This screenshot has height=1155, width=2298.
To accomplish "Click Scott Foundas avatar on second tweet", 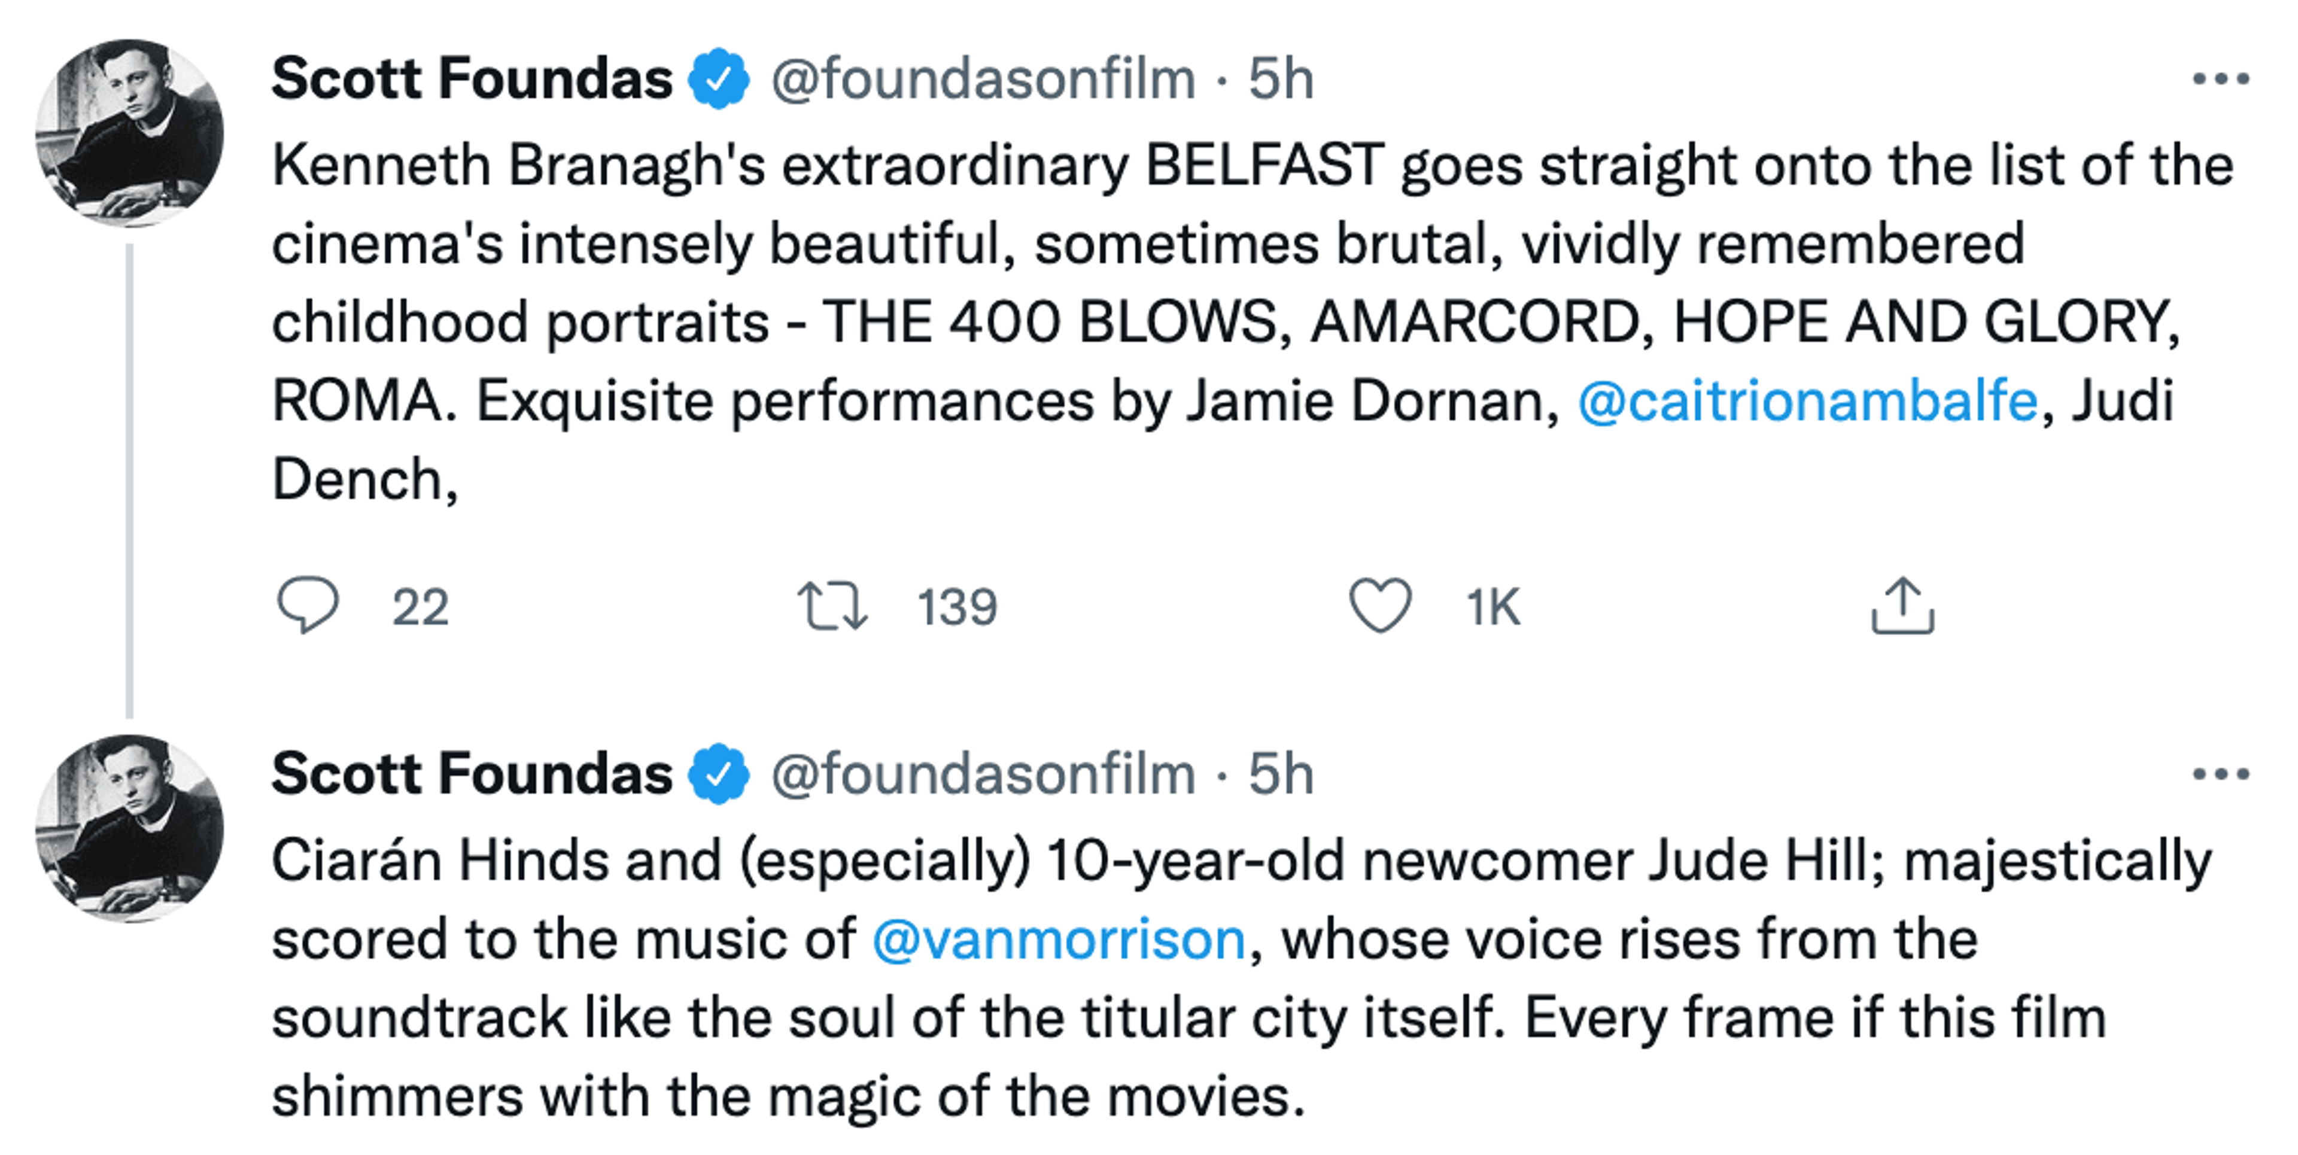I will tap(129, 829).
